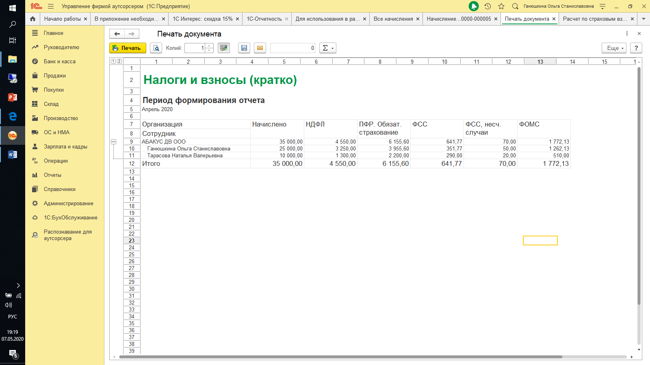The image size is (650, 365).
Task: Click the search magnifier in title bar
Action: 515,6
